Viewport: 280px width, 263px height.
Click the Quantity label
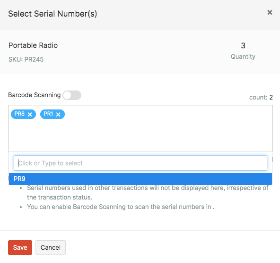(x=243, y=57)
